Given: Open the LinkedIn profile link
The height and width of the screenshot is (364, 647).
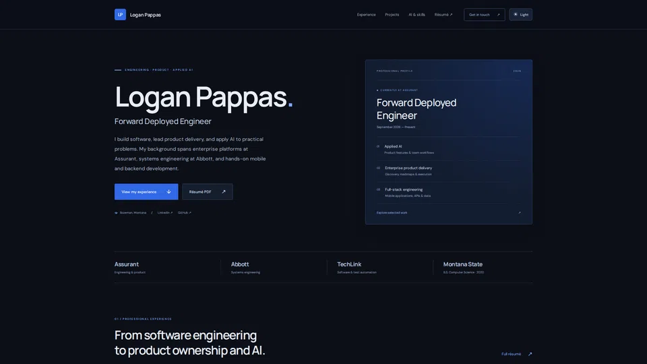Looking at the screenshot, I should click(165, 212).
